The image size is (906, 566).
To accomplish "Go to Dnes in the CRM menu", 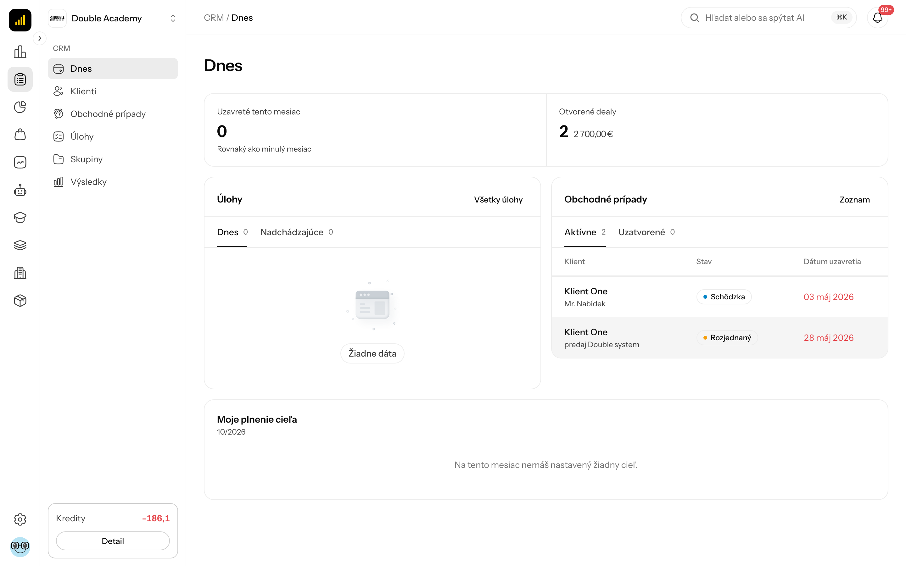I will pos(113,69).
